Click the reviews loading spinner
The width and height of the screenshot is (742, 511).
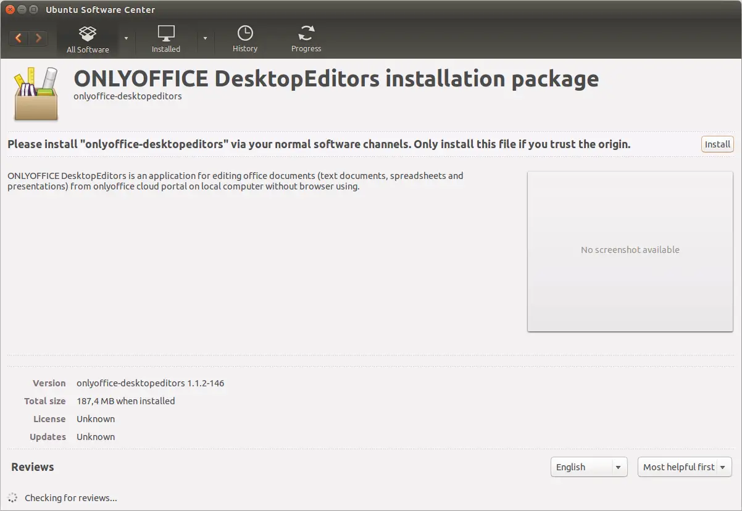point(12,497)
